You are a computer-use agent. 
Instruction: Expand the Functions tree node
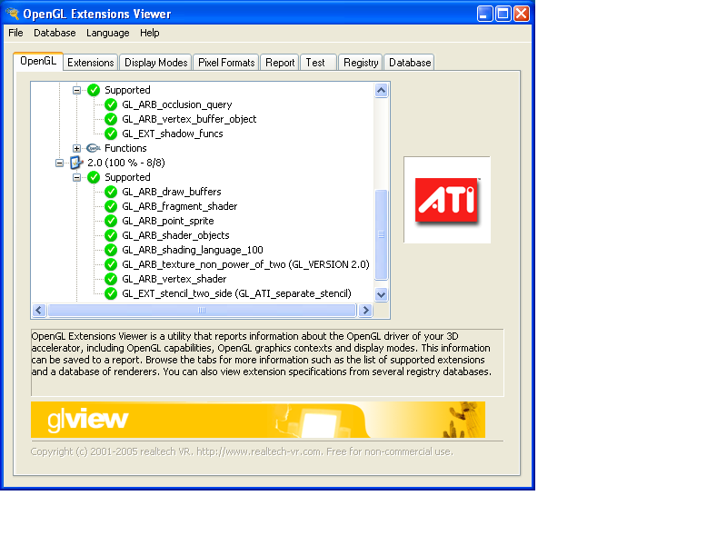(x=77, y=148)
